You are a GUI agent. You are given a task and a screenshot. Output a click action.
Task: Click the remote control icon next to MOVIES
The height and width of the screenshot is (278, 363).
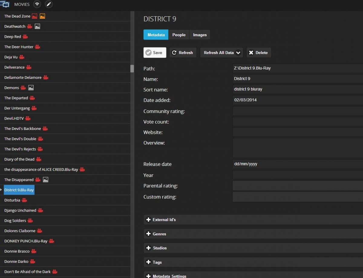point(37,4)
